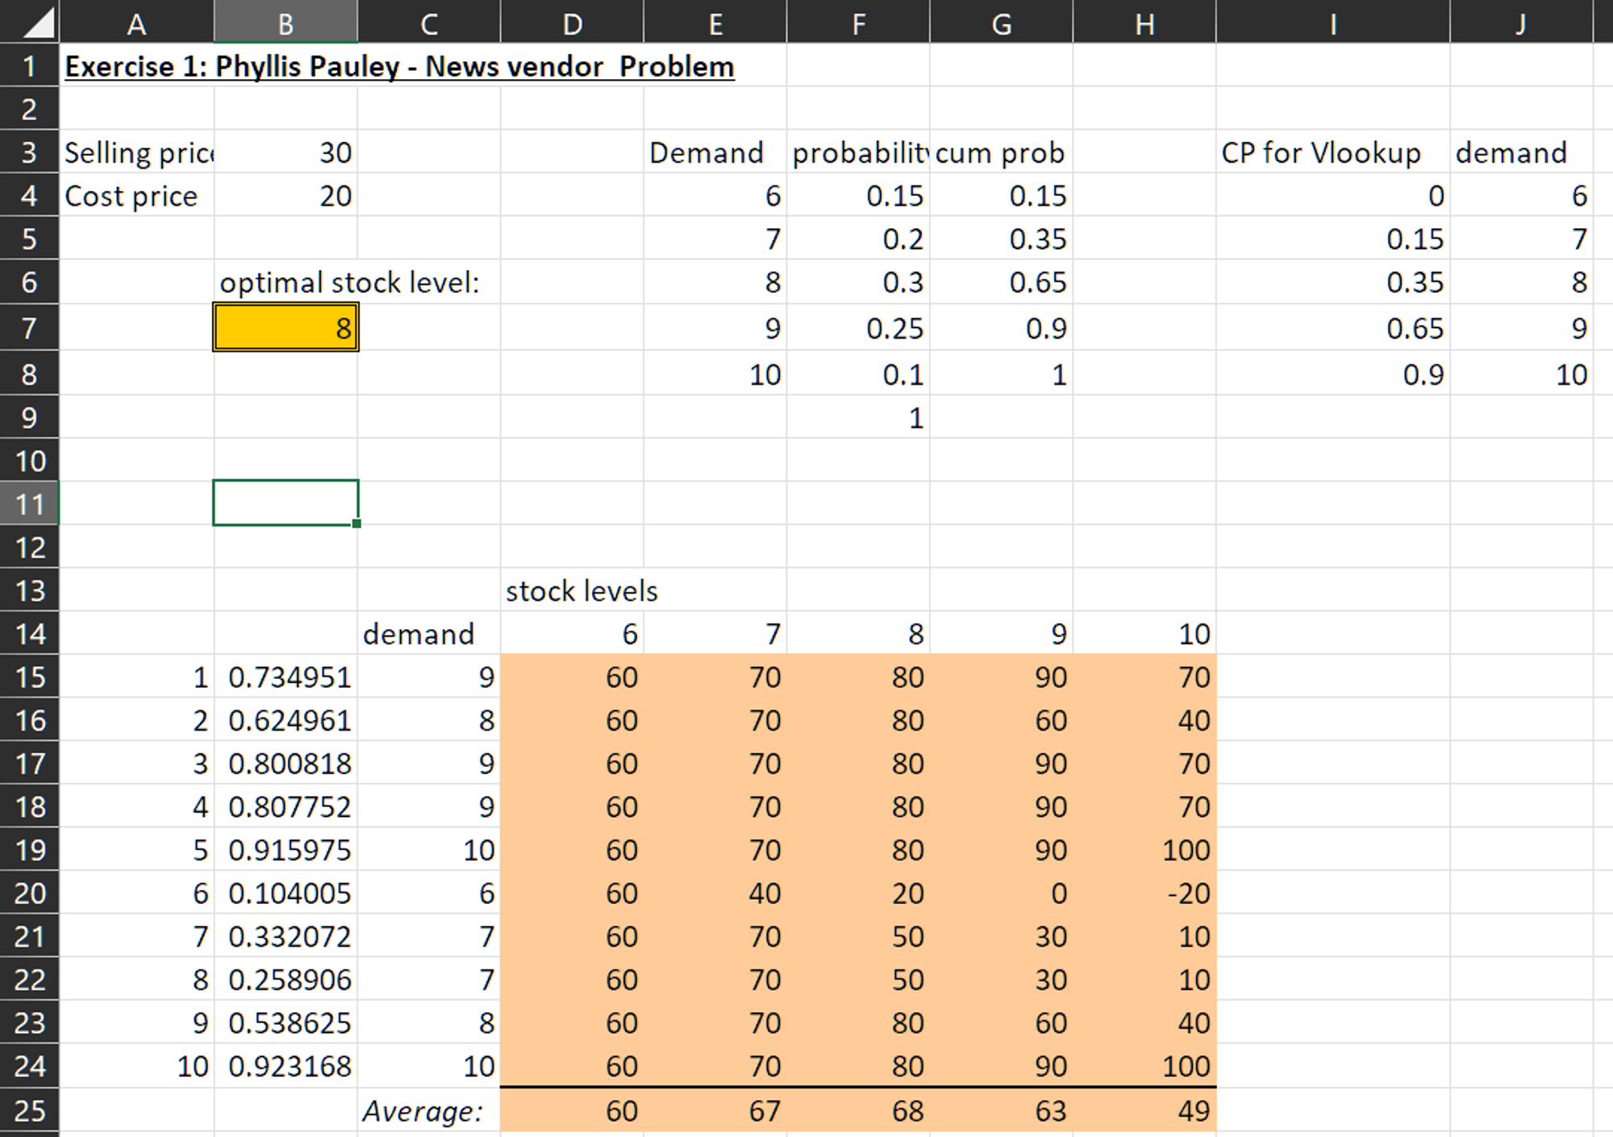Select column G header
Image resolution: width=1613 pixels, height=1137 pixels.
point(1001,22)
